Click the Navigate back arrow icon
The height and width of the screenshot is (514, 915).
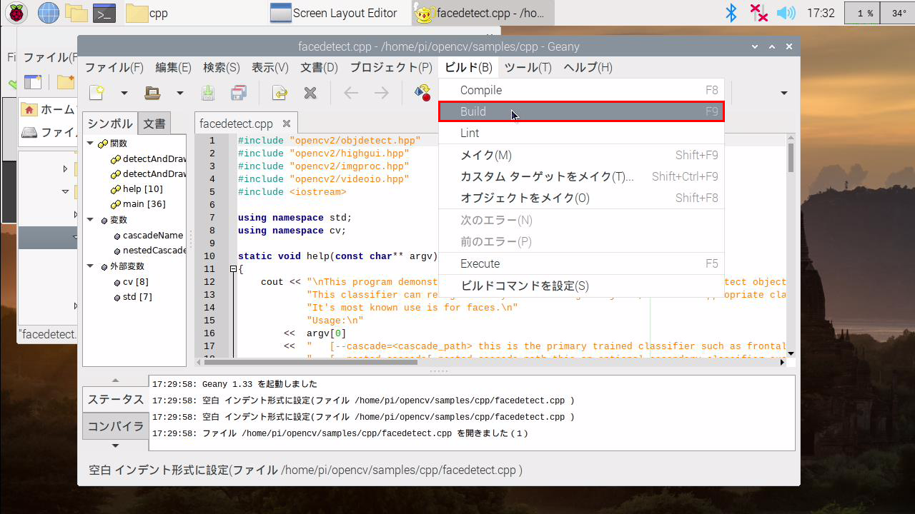(351, 93)
